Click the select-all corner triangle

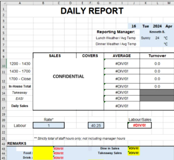[x=5, y=3]
